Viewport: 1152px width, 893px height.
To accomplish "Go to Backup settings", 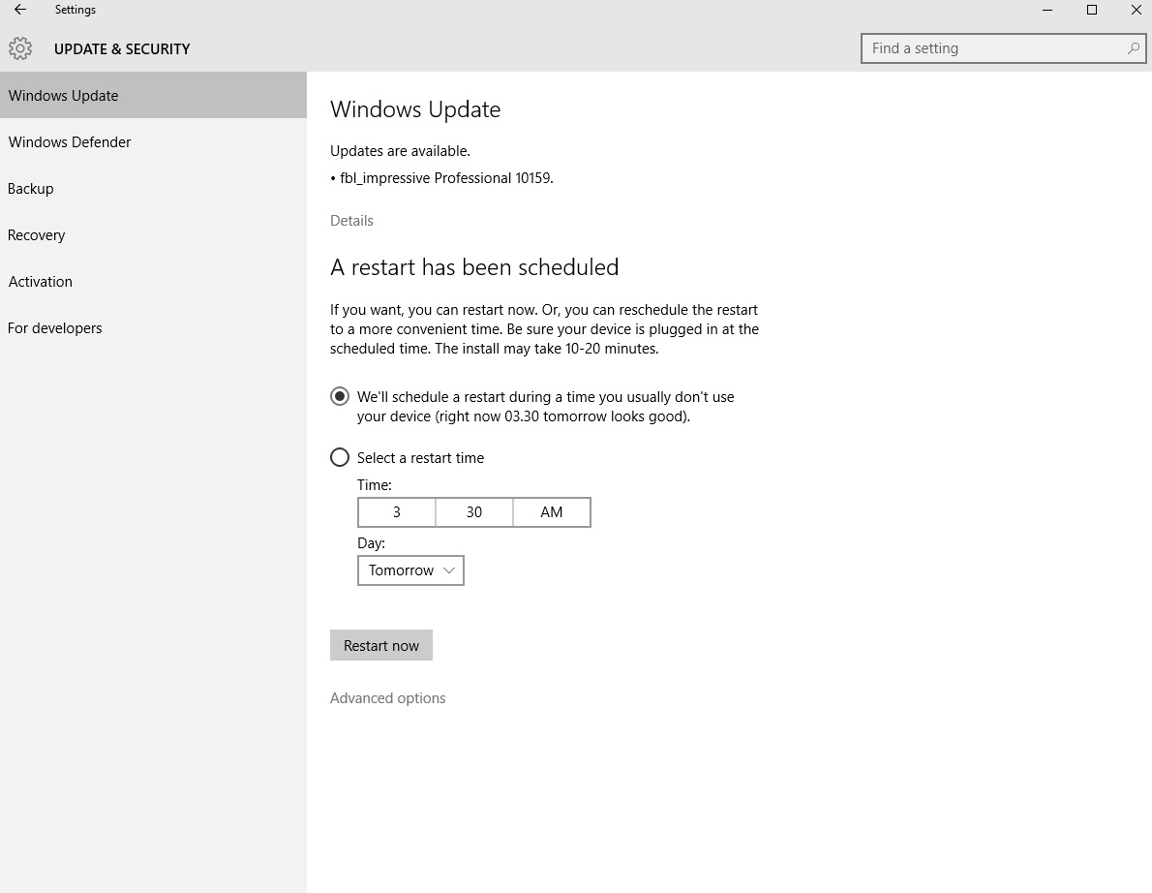I will (154, 189).
